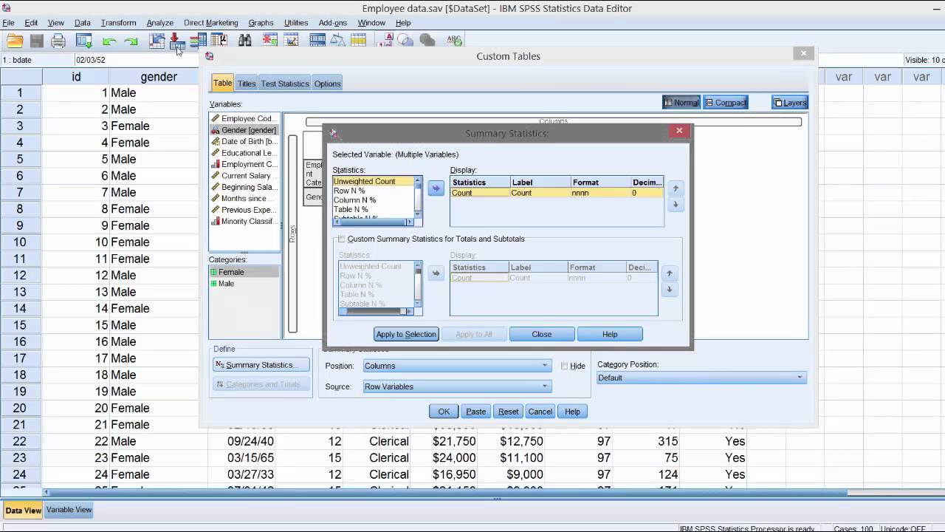Click the Summary Statistics... define button
The image size is (945, 532).
pos(261,365)
